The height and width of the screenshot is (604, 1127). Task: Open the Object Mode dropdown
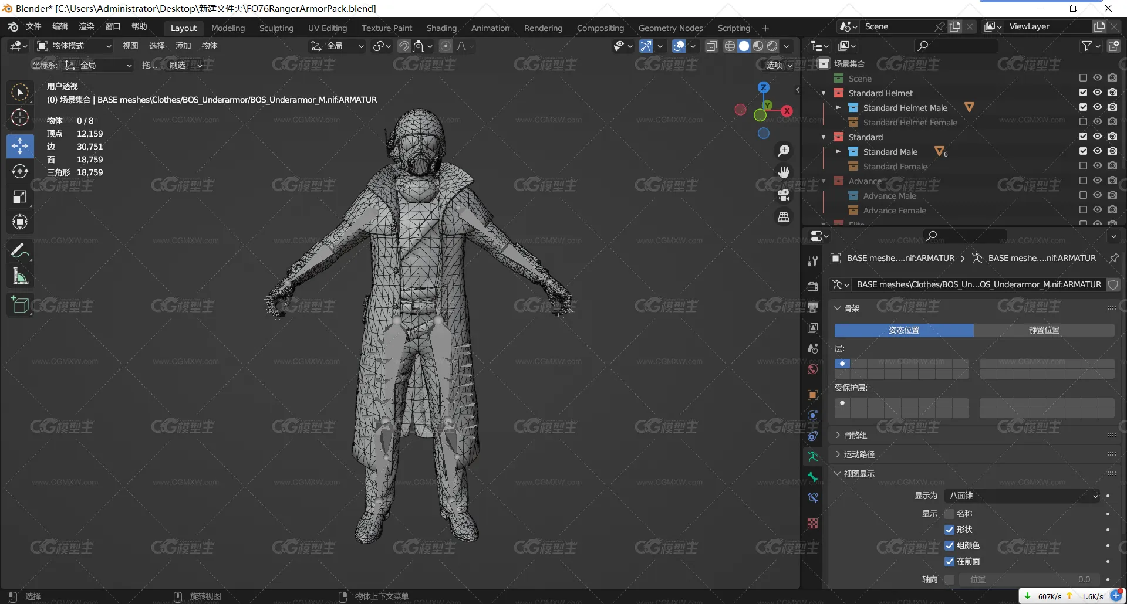click(74, 46)
